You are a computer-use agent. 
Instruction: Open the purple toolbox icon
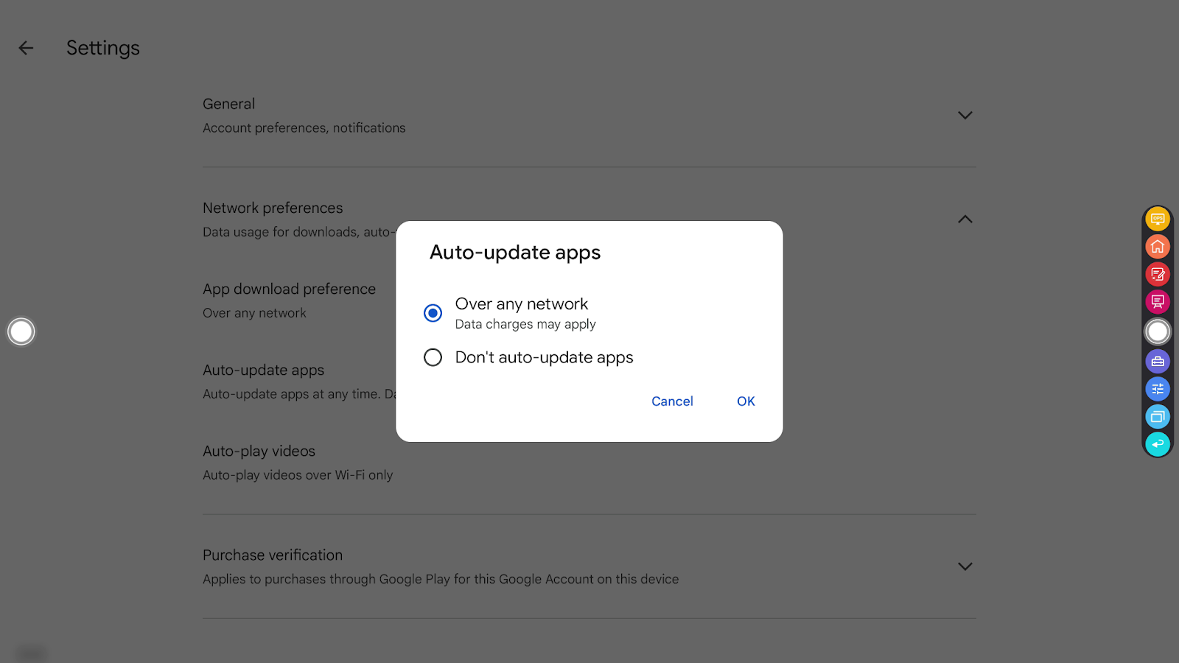[1158, 361]
